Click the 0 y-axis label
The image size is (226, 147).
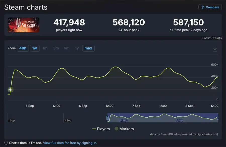pyautogui.click(x=217, y=99)
